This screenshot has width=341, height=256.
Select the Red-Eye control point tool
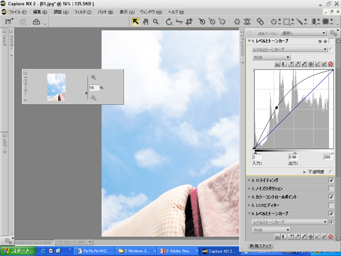[x=247, y=21]
